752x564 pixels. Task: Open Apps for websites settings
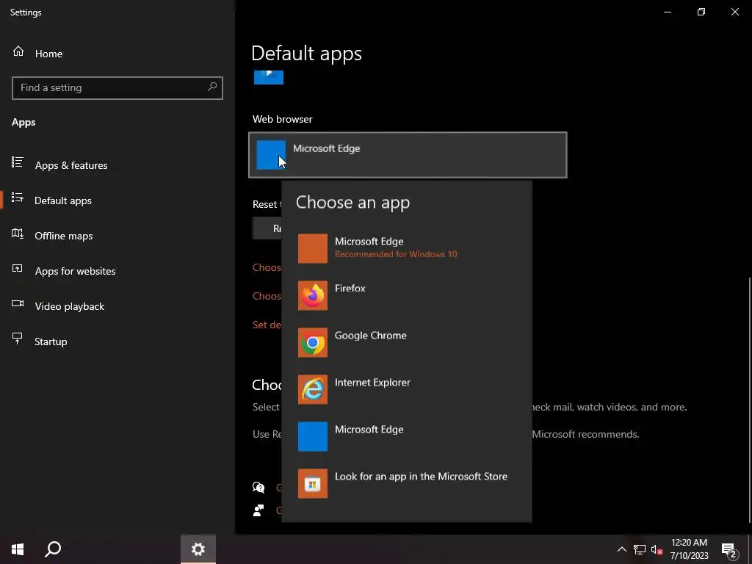pyautogui.click(x=75, y=271)
